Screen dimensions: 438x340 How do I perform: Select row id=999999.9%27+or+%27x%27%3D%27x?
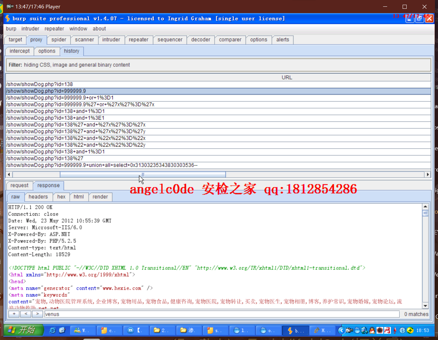point(218,104)
